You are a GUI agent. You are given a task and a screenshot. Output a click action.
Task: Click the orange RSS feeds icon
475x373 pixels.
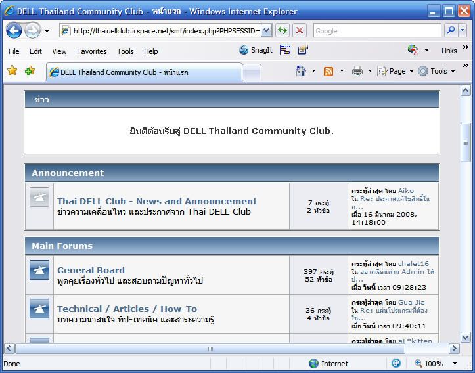pos(328,71)
